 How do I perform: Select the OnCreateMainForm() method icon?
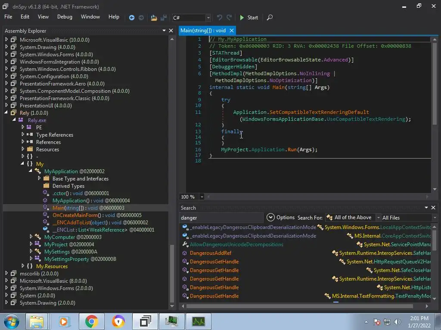pyautogui.click(x=46, y=215)
